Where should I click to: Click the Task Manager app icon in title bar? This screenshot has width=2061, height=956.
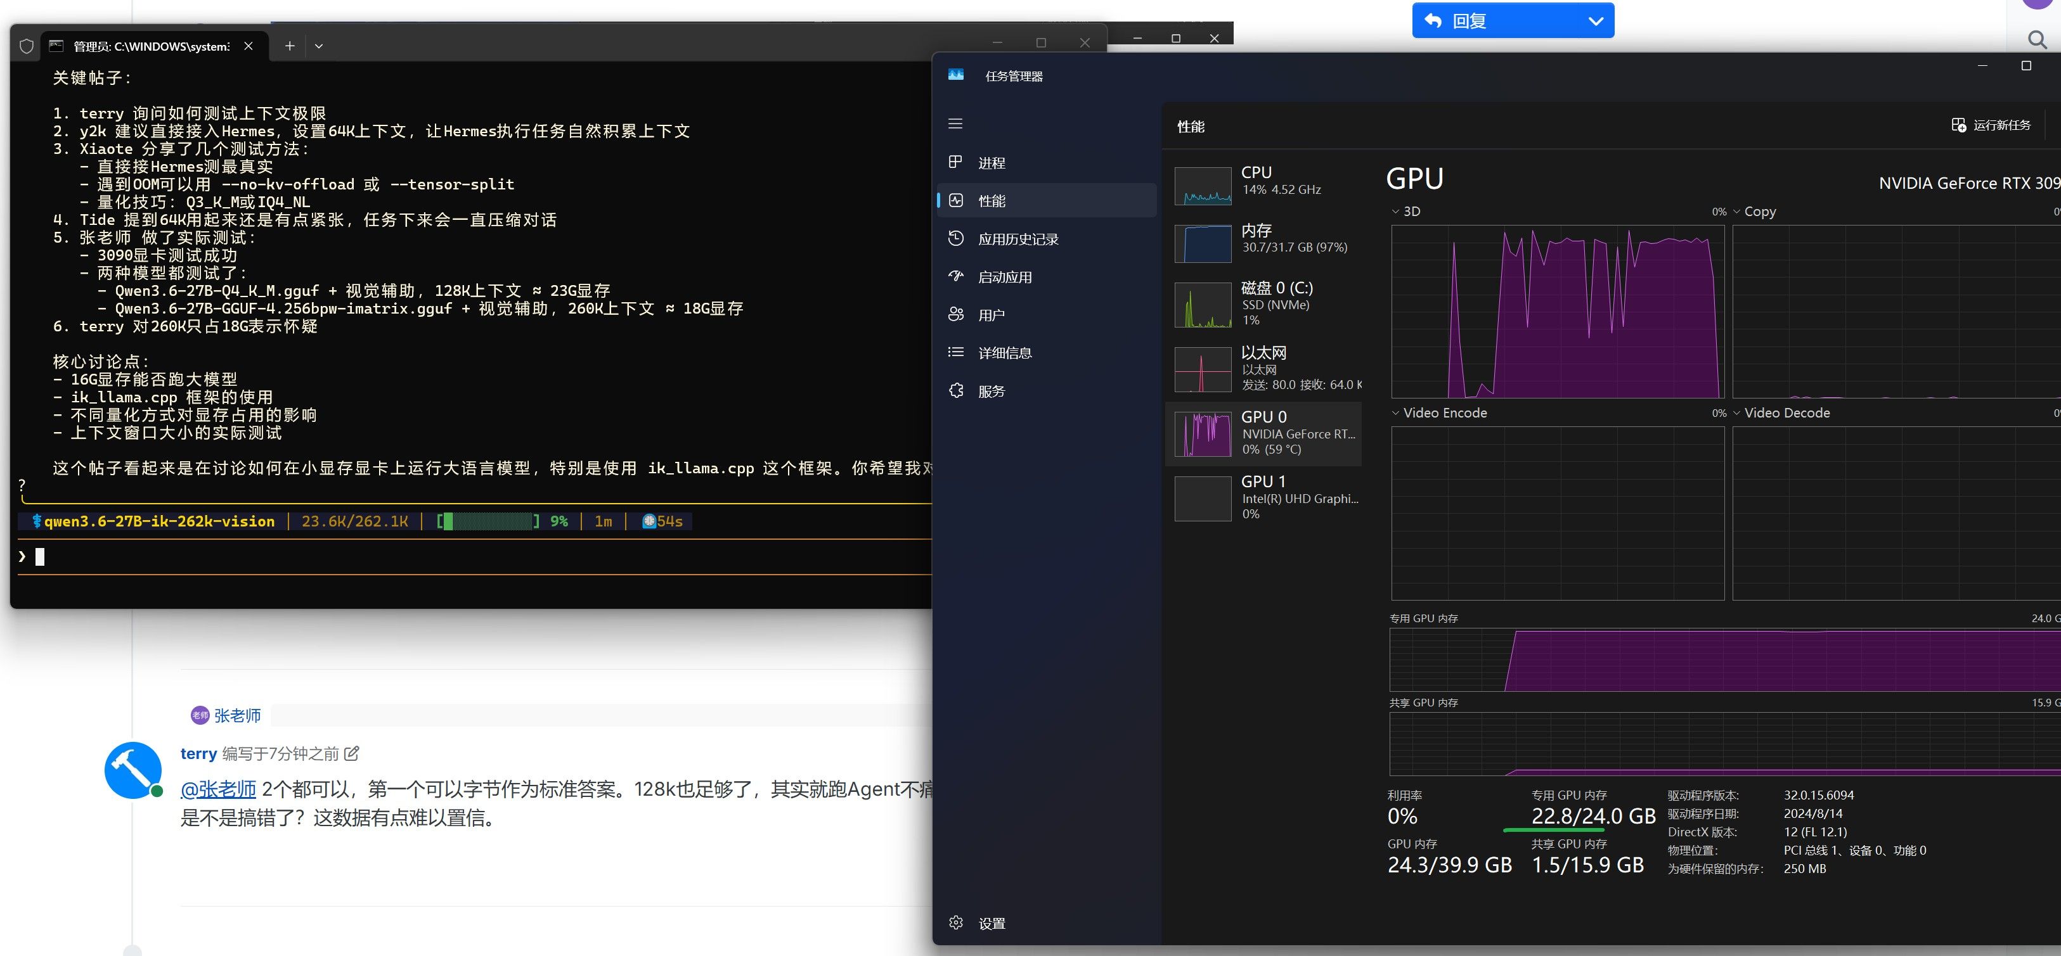[955, 75]
